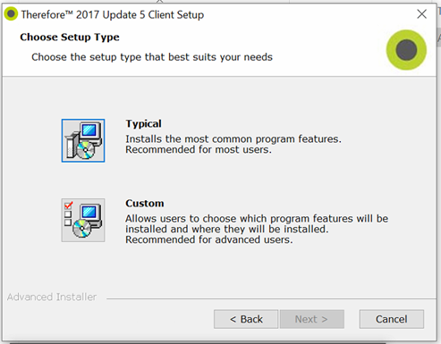Click the greyed-out "Next >" button
Screen dimensions: 441x344
point(312,319)
